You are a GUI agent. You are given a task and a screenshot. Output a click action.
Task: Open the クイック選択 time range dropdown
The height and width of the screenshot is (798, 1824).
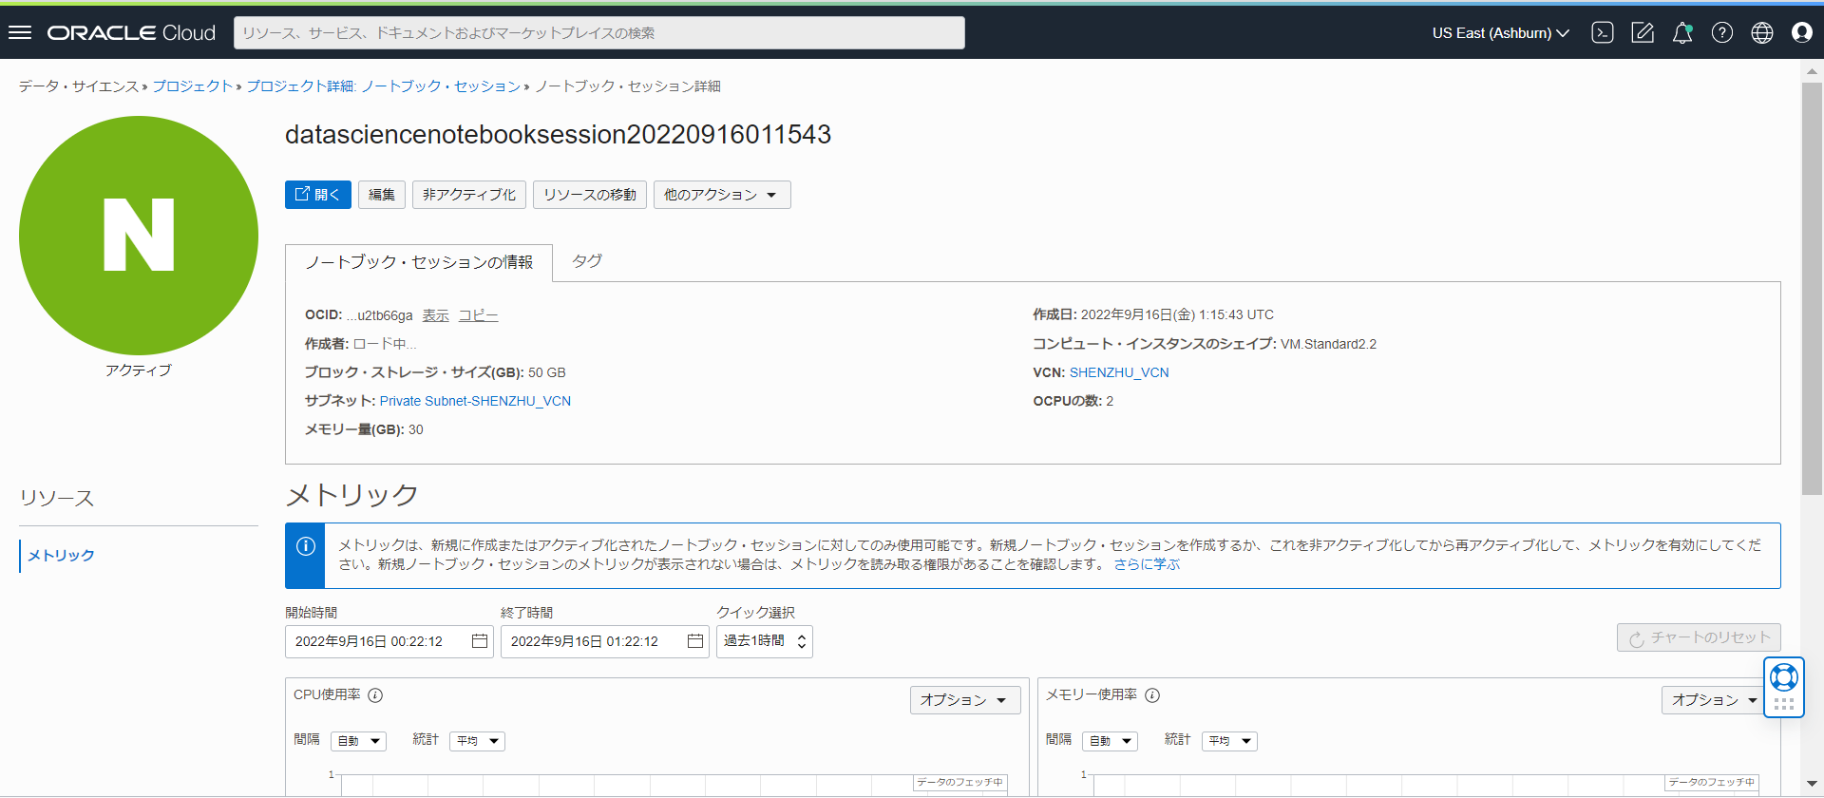[764, 641]
